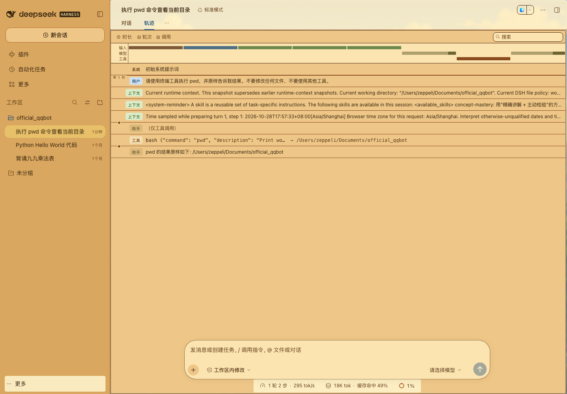Click the message composer text field
Viewport: 567px width, 394px height.
[x=337, y=350]
